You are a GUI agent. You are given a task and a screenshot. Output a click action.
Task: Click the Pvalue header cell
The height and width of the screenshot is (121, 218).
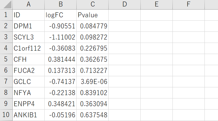(x=93, y=15)
